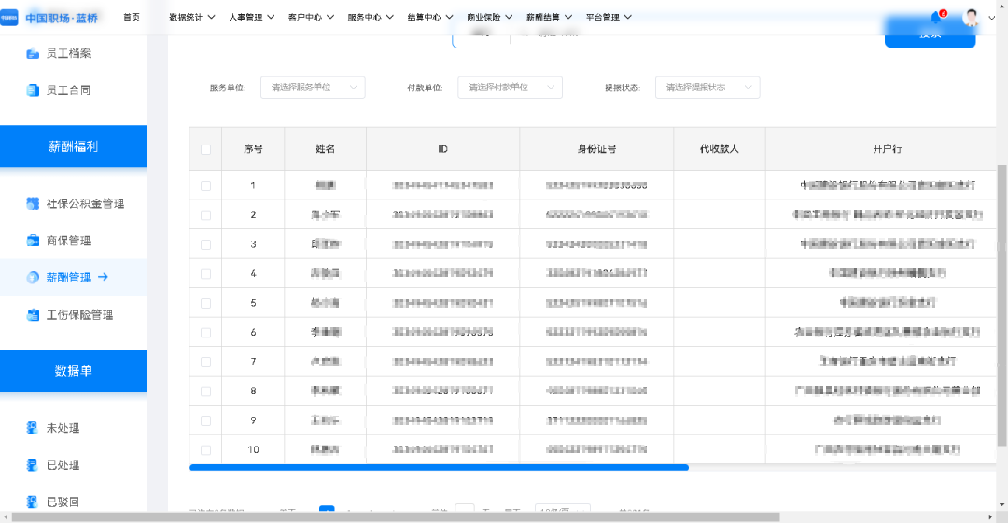Check the checkbox for row 3
This screenshot has height=523, width=1008.
coord(205,245)
